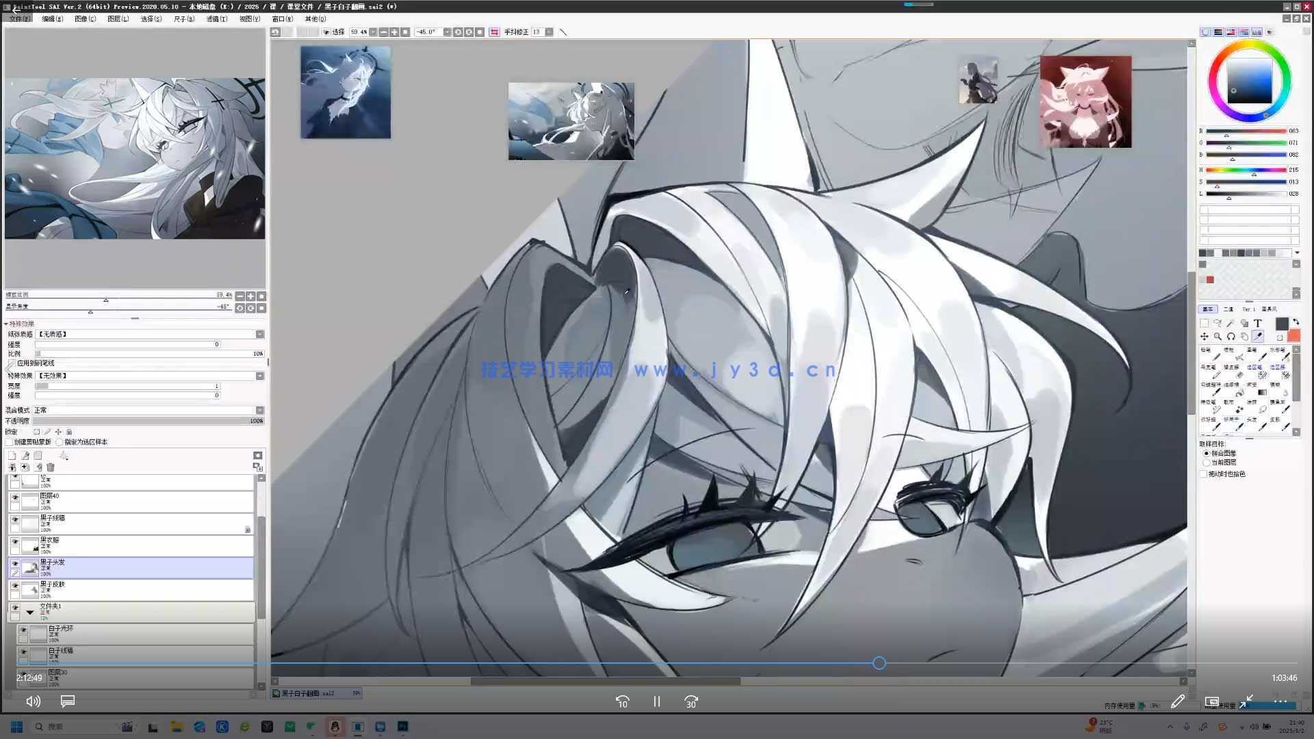
Task: Click the trash icon to delete layer
Action: click(51, 467)
